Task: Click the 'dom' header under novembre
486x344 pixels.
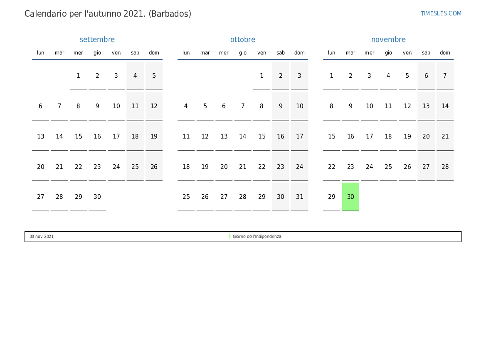Action: tap(445, 53)
